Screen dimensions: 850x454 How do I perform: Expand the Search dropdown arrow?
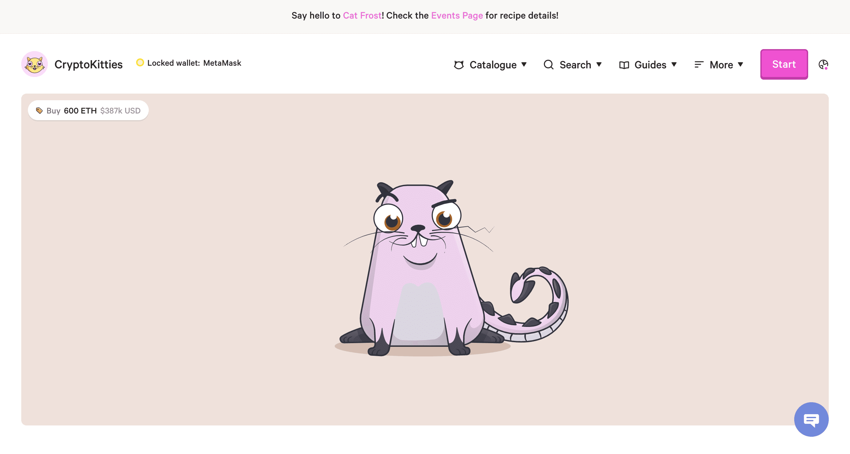[599, 64]
